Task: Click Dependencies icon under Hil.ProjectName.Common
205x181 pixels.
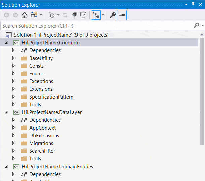Action: coord(24,50)
